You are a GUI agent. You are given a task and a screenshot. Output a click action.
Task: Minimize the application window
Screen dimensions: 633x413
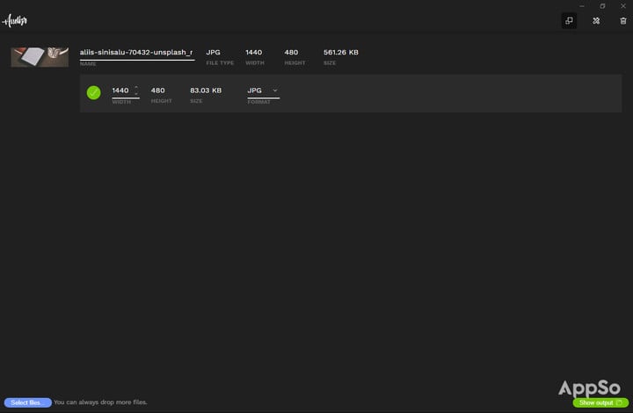[x=582, y=6]
